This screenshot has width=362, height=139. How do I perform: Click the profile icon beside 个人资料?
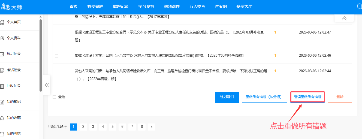pos(2,38)
